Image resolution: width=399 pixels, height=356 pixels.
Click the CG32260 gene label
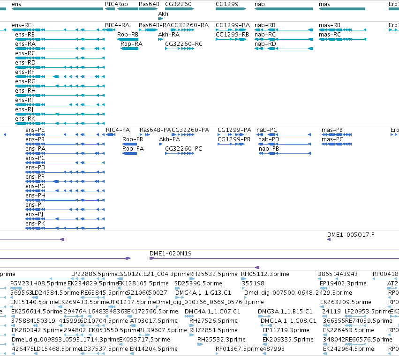(x=178, y=4)
